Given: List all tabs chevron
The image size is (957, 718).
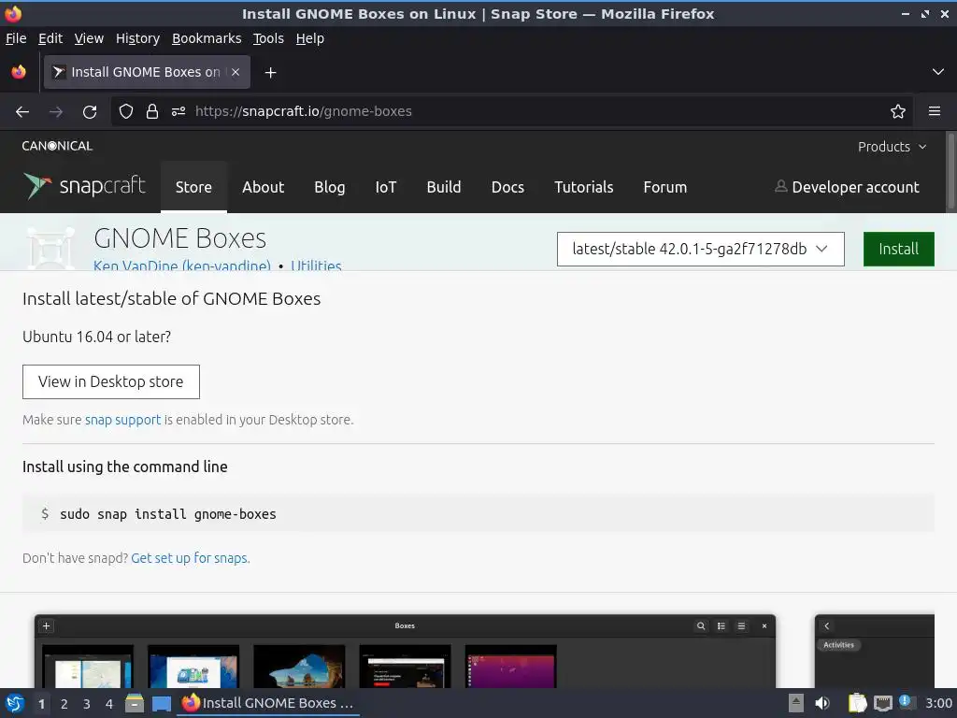Looking at the screenshot, I should 938,72.
